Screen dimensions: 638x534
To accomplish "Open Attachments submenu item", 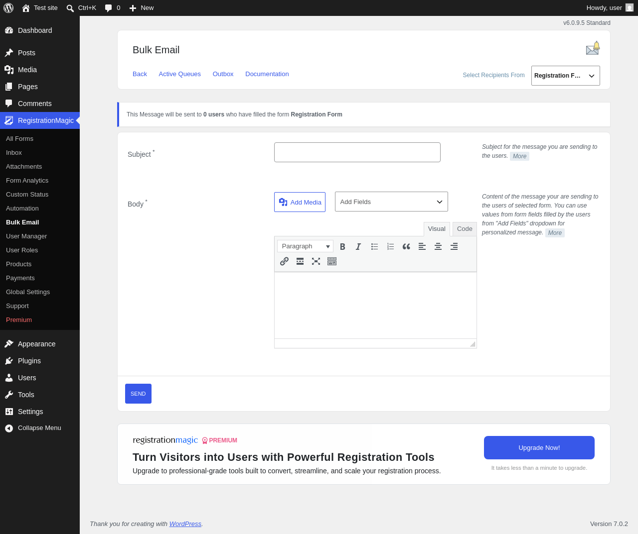I will (x=40, y=167).
